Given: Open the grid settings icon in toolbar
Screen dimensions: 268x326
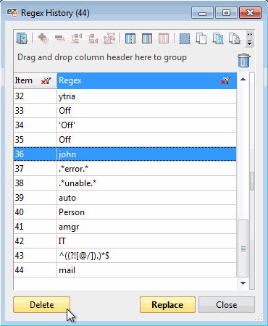Looking at the screenshot, I should tap(22, 38).
